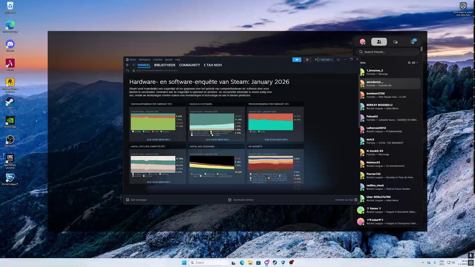Open the AANTAL MAC-EIGENAREN chart
The image size is (475, 267).
(217, 164)
